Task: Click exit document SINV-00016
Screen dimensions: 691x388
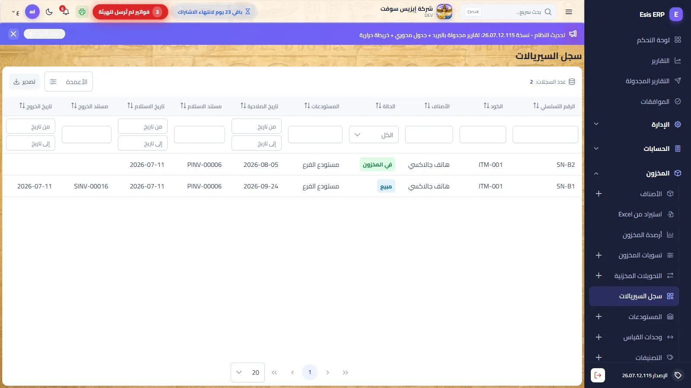Action: coord(91,186)
